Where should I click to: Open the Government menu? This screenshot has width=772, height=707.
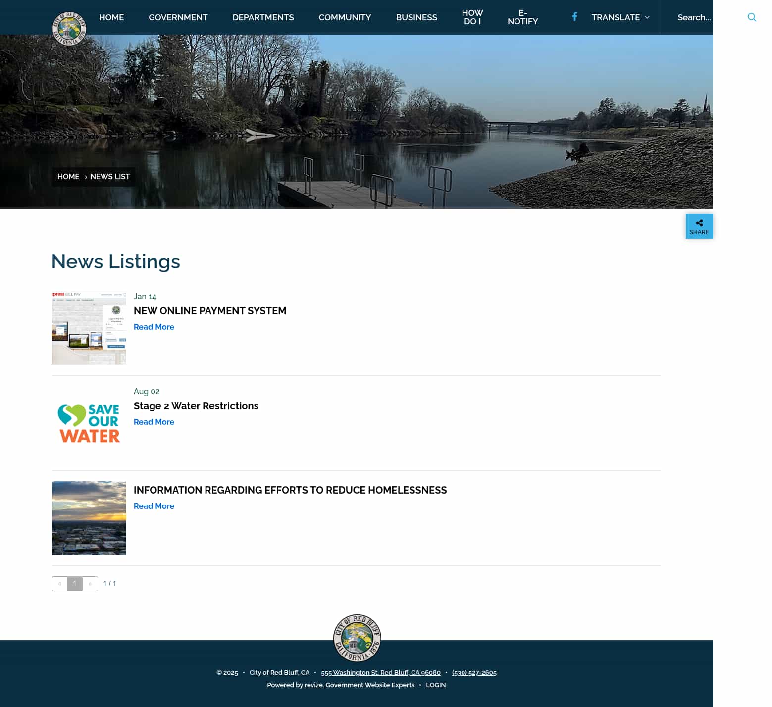point(178,17)
